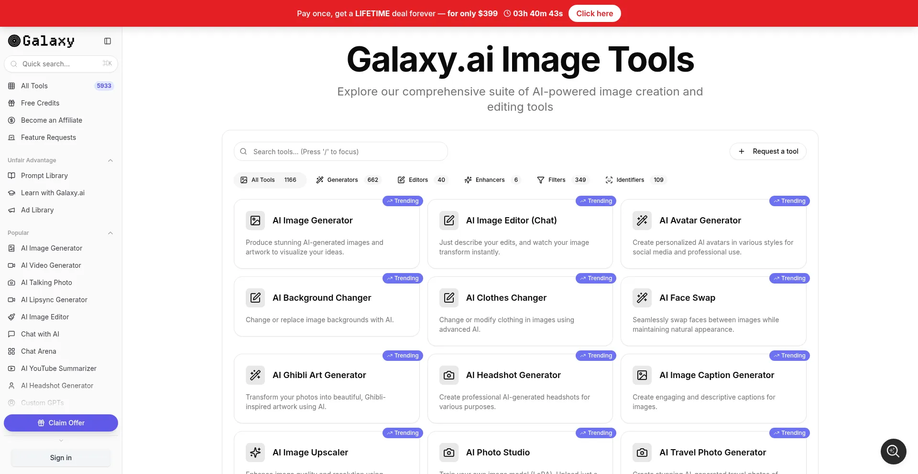Click the AI Image Generator card icon
This screenshot has height=474, width=918.
(x=255, y=221)
